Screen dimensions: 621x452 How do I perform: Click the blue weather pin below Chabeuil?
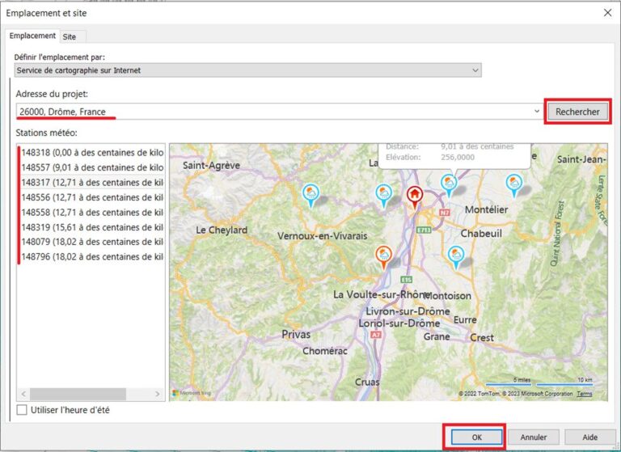pyautogui.click(x=456, y=256)
